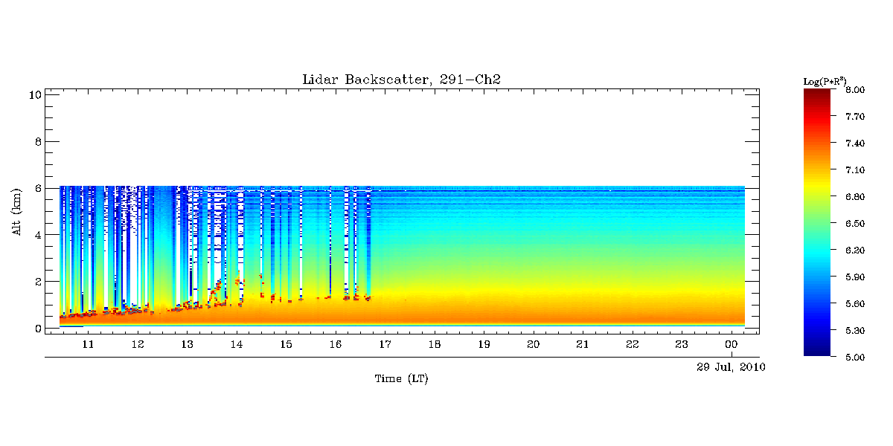Click the colorbar value 6.20
The image size is (893, 446).
[x=854, y=251]
